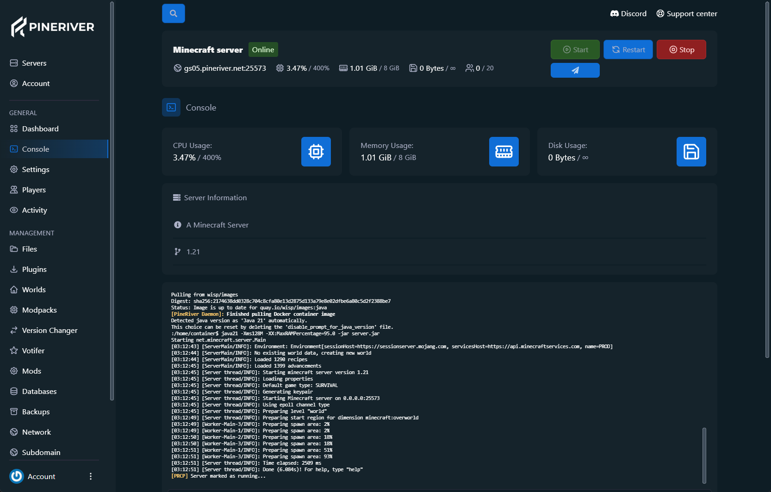Click the Minecraft server title

pos(208,49)
